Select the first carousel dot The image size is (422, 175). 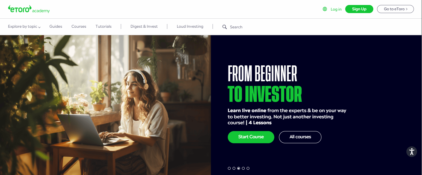(x=229, y=168)
